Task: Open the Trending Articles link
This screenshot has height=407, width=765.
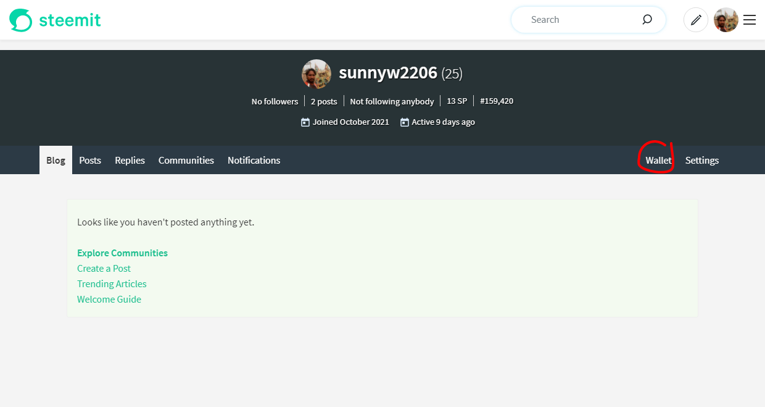Action: pos(112,284)
